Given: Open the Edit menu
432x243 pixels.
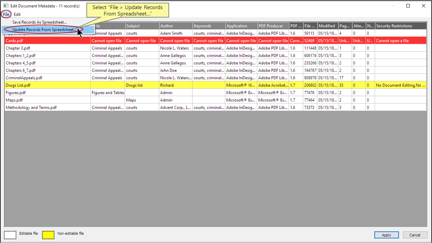Looking at the screenshot, I should click(x=17, y=14).
